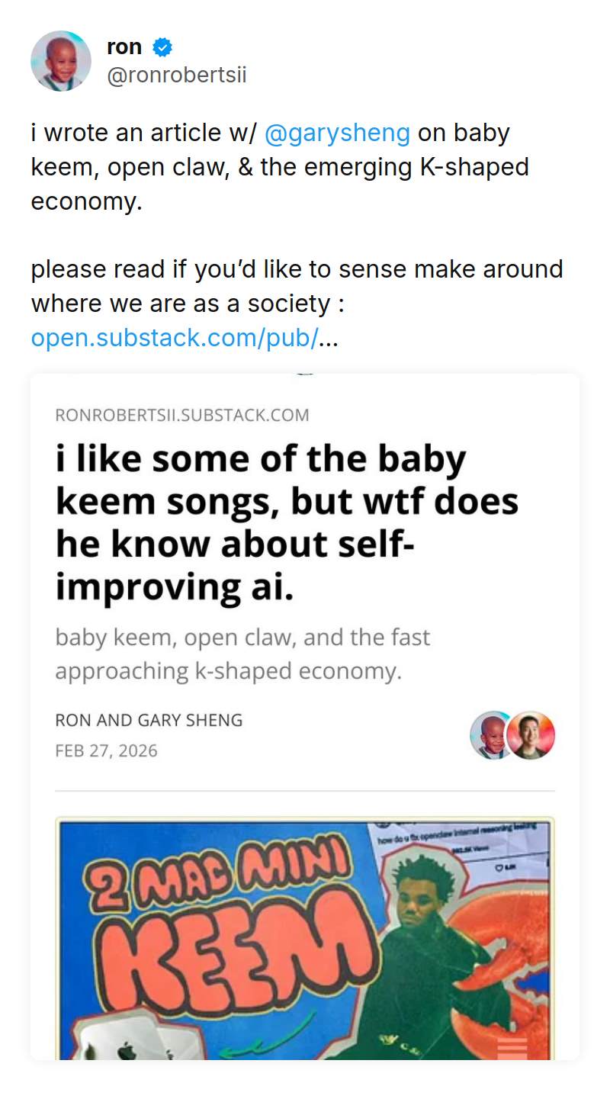Click the display name "ron"
610x1115 pixels.
click(124, 47)
